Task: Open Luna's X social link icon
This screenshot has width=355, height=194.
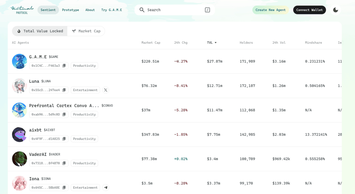Action: 105,90
